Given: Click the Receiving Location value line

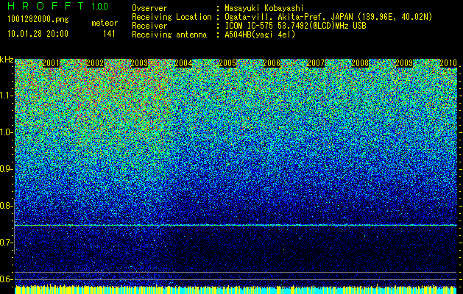Looking at the screenshot, I should 328,17.
